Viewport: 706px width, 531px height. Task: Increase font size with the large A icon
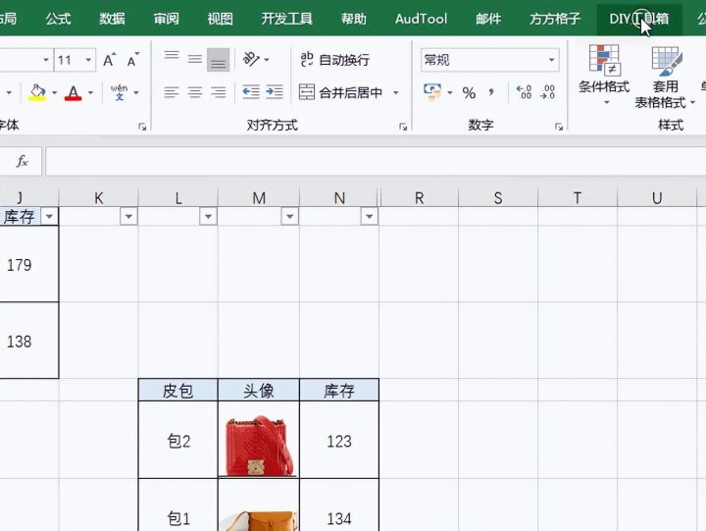[x=109, y=60]
